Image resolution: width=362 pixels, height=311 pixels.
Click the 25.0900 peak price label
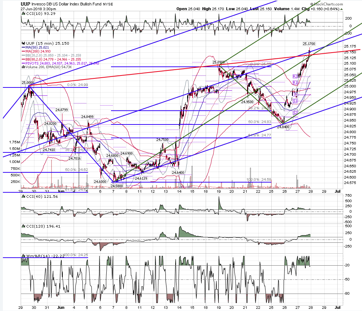click(x=219, y=62)
